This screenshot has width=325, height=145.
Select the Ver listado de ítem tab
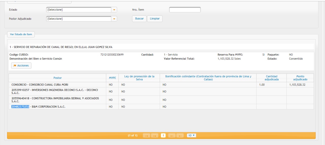21,34
